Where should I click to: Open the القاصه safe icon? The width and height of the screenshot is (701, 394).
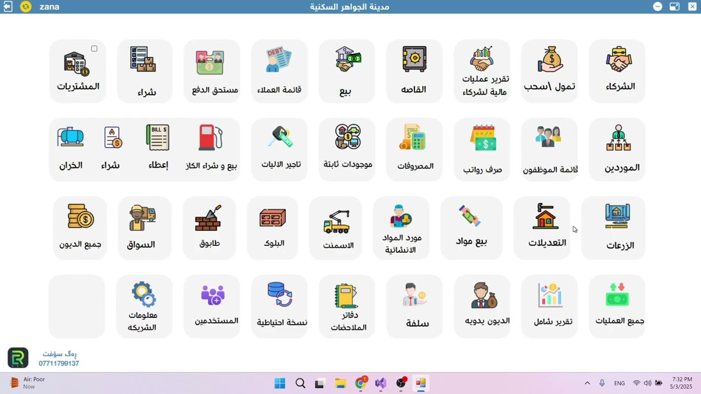coord(415,59)
